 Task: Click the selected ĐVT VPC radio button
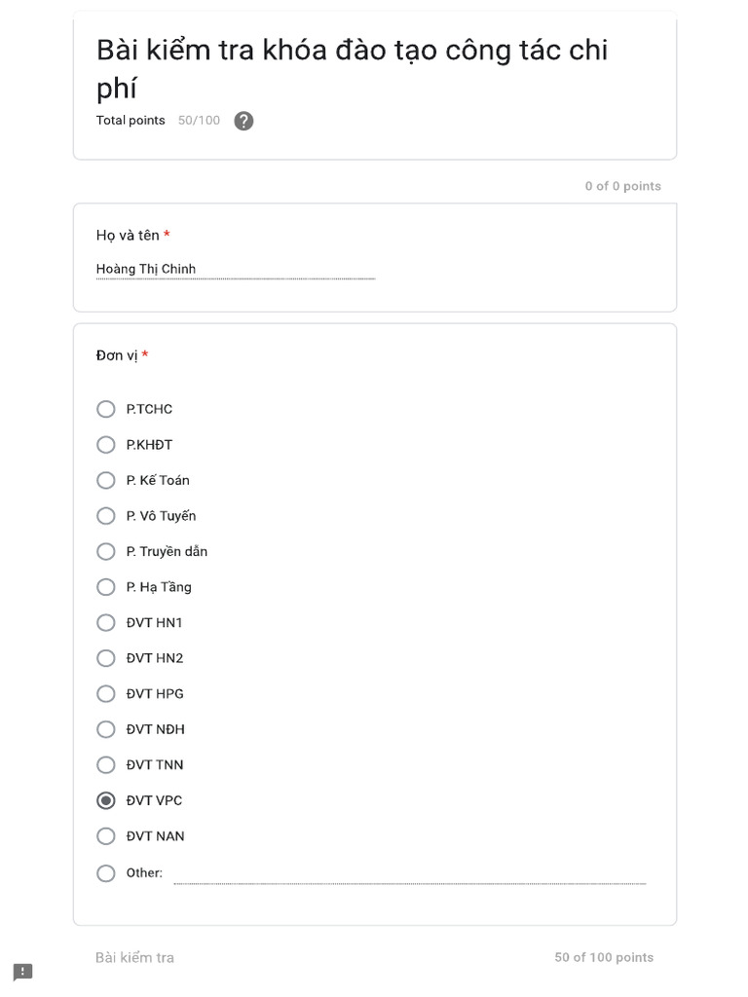106,800
